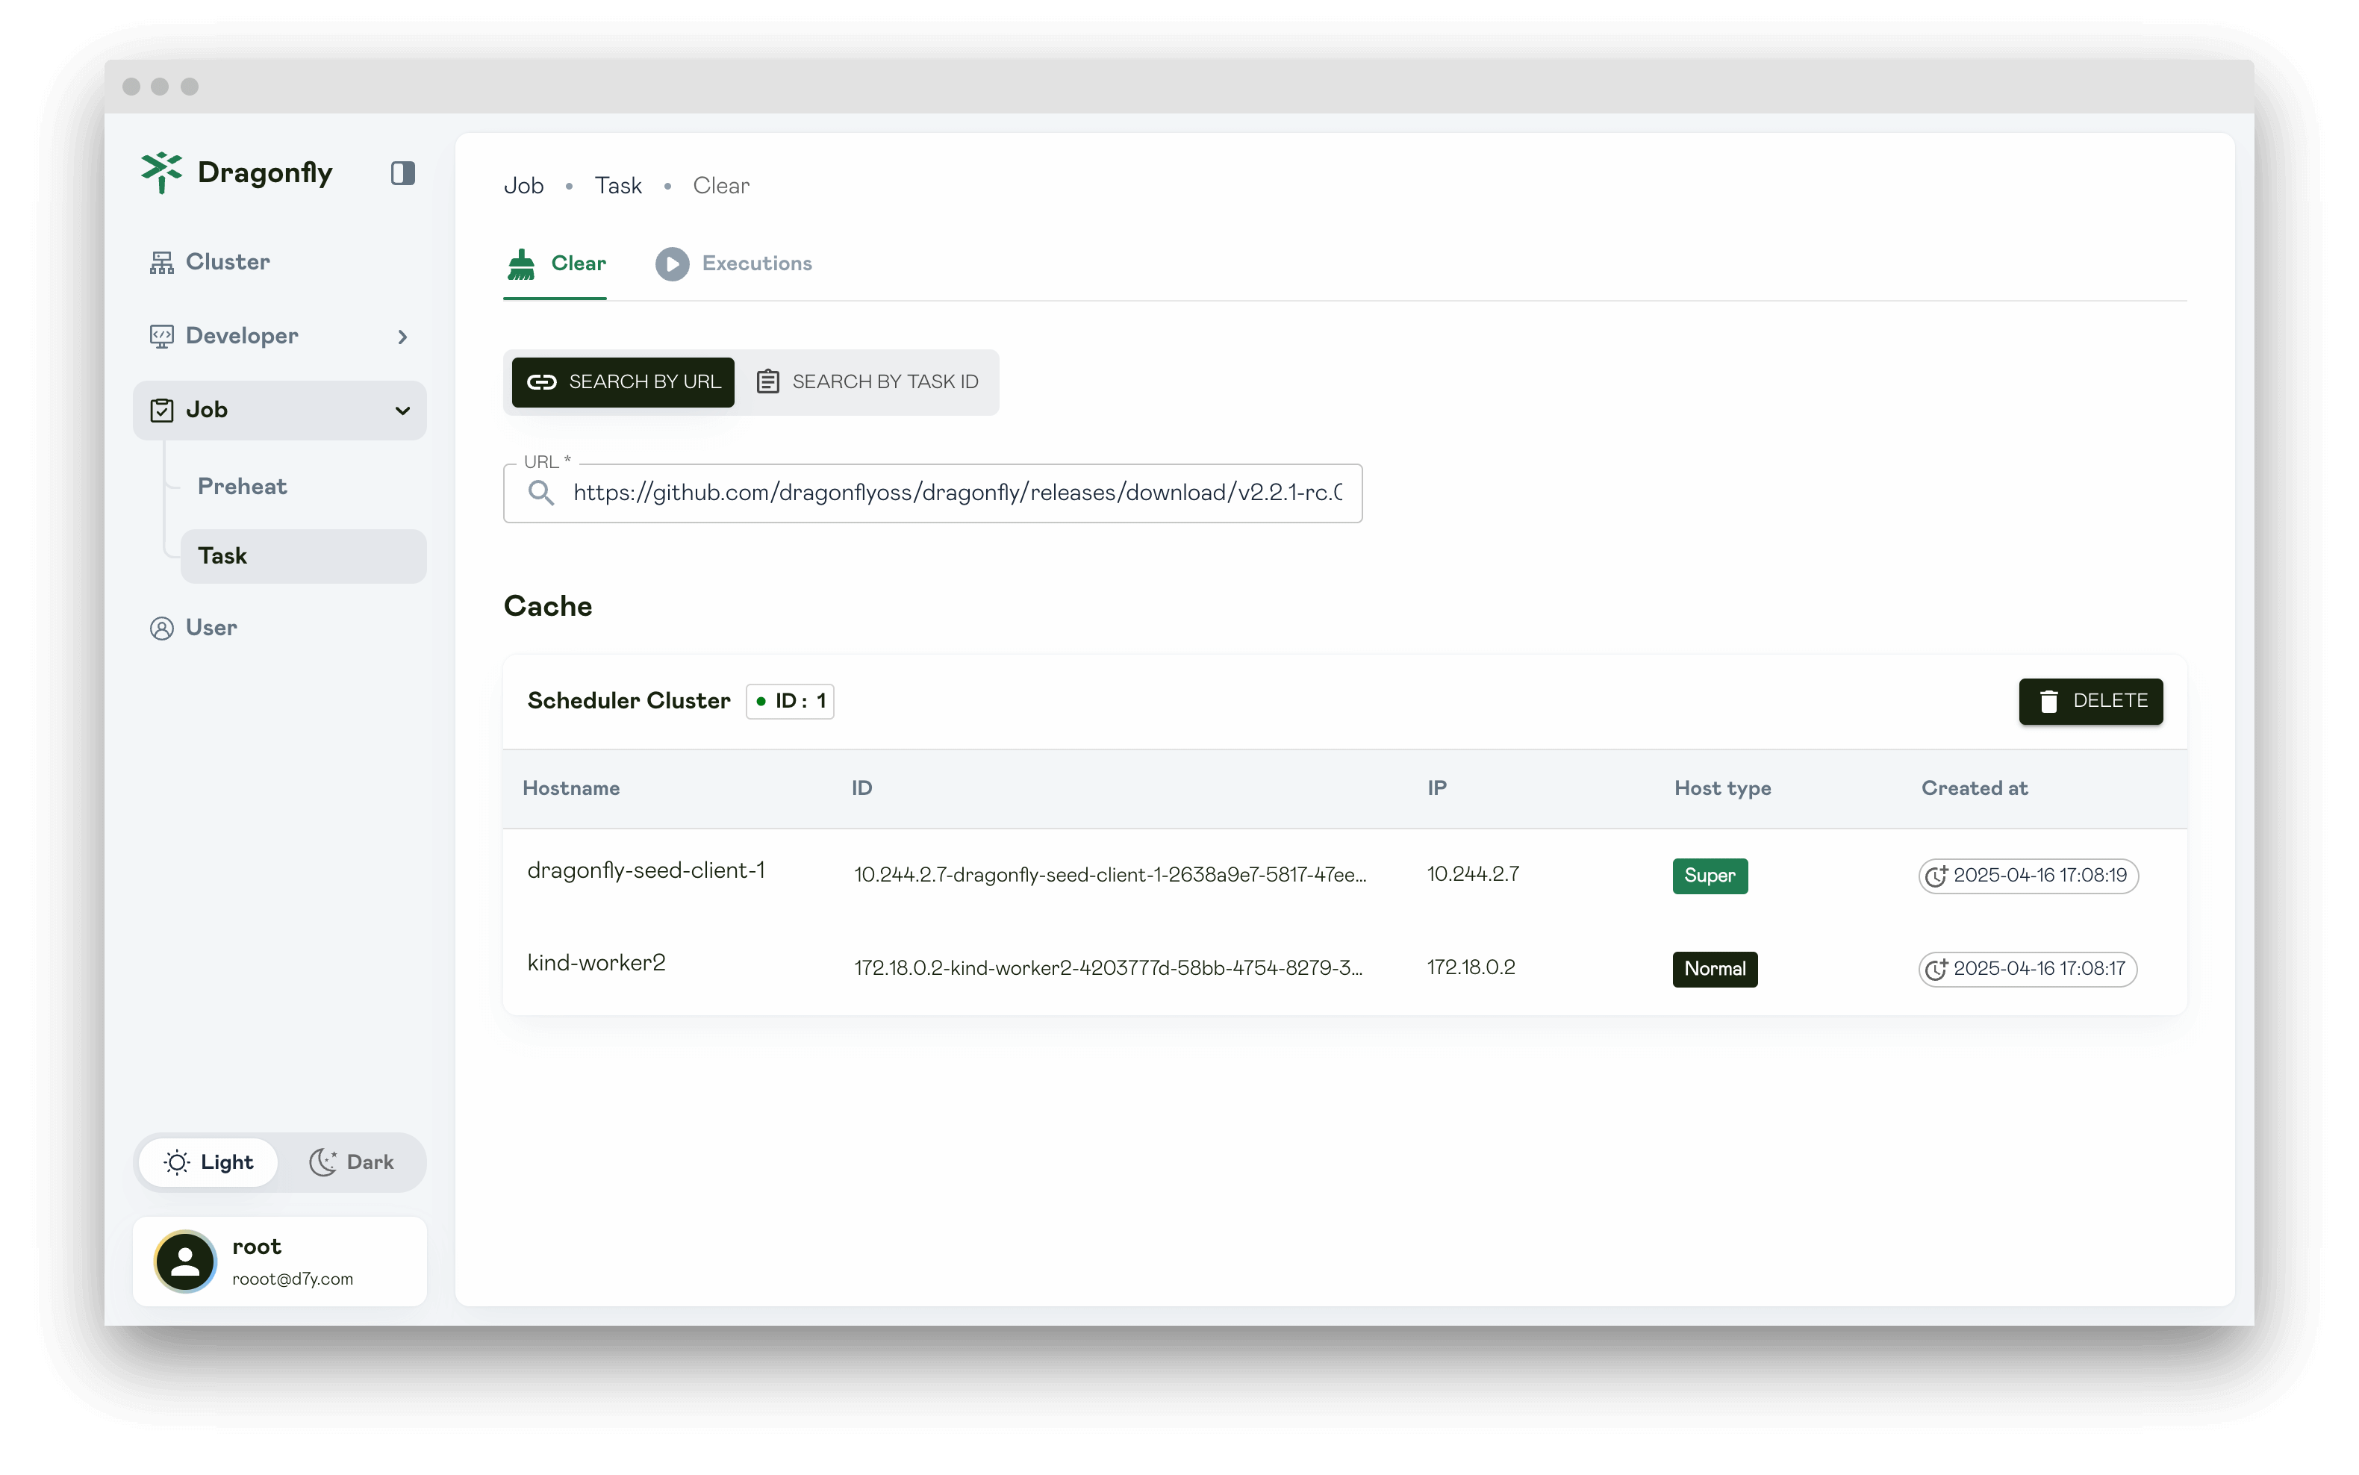This screenshot has width=2359, height=1475.
Task: Click the magnifier icon in URL field
Action: click(x=541, y=493)
